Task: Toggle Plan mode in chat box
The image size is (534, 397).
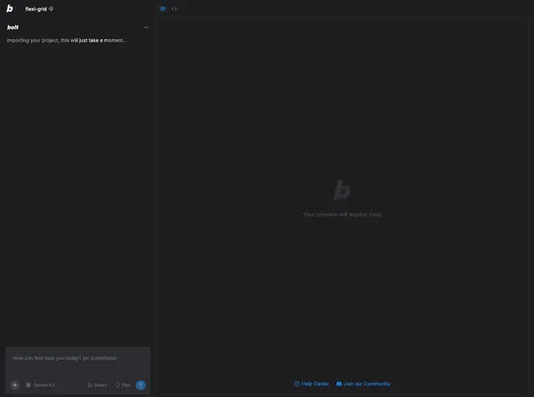Action: 123,385
